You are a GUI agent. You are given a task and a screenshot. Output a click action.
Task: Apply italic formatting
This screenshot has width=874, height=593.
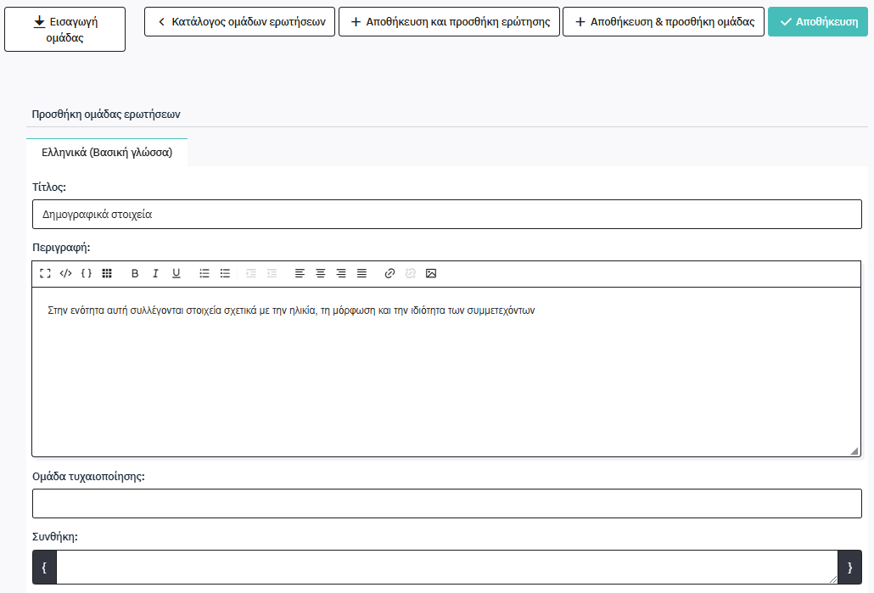155,273
